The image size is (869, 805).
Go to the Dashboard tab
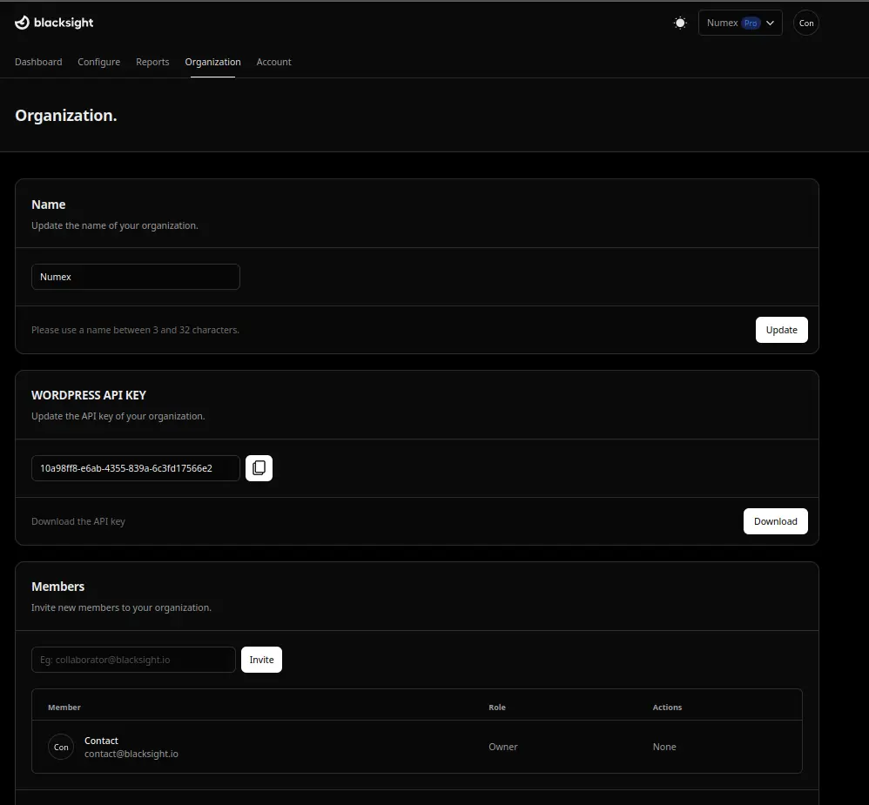pos(38,62)
